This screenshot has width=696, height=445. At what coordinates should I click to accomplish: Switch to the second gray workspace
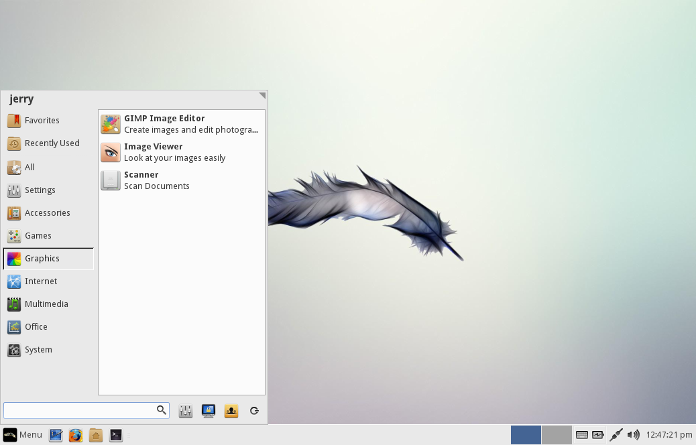557,435
